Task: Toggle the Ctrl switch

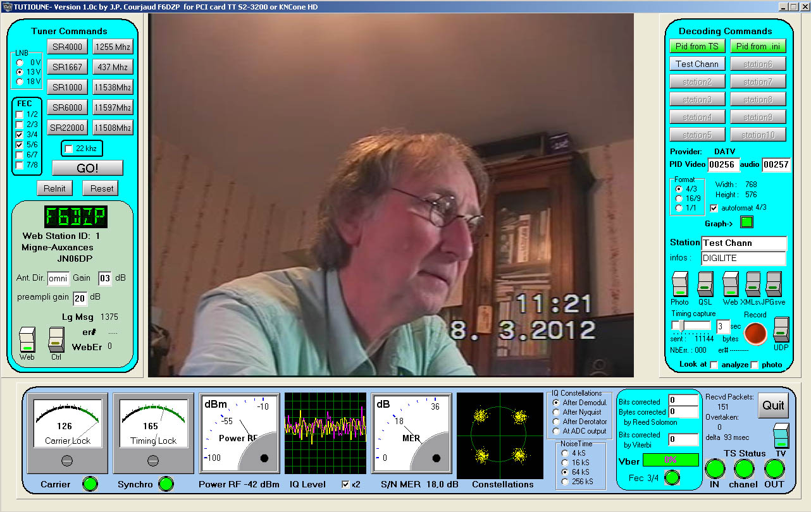Action: (56, 339)
